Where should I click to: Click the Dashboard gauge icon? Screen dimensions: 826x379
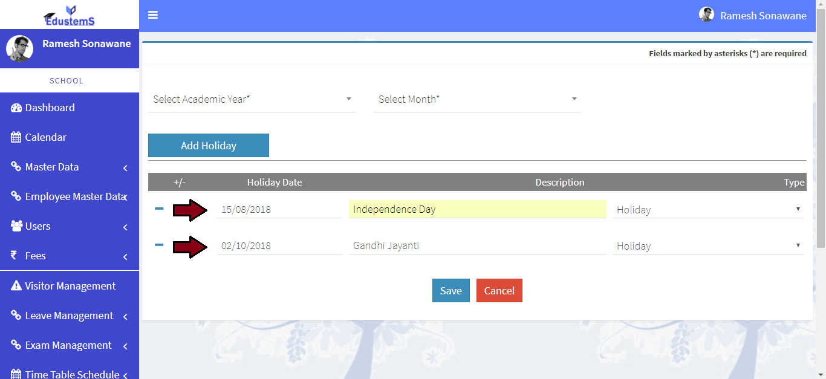coord(16,108)
